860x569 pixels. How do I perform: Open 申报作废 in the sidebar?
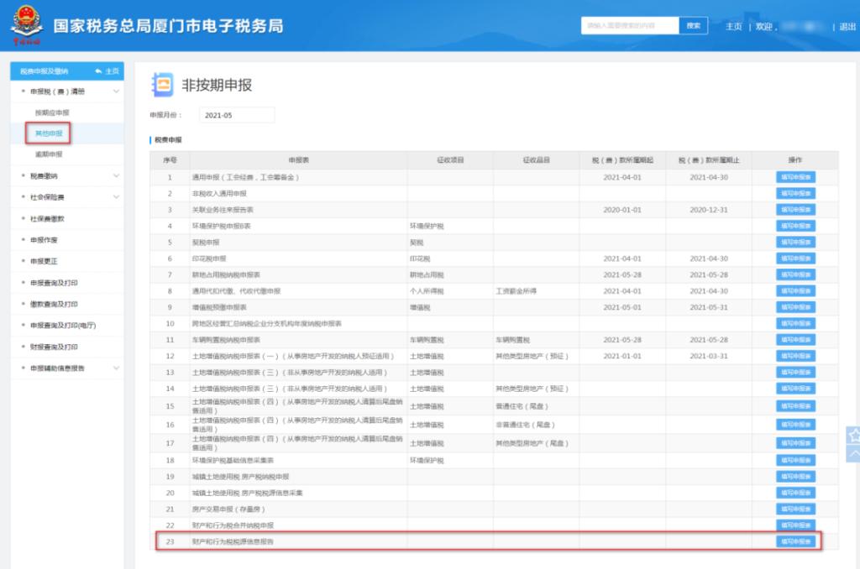[44, 240]
